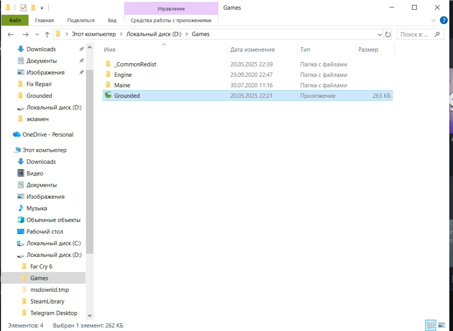The width and height of the screenshot is (453, 331).
Task: Open Средства работы с приложениями tab
Action: 171,20
